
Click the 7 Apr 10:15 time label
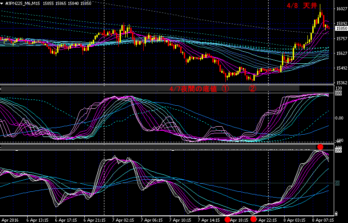pos(180,220)
